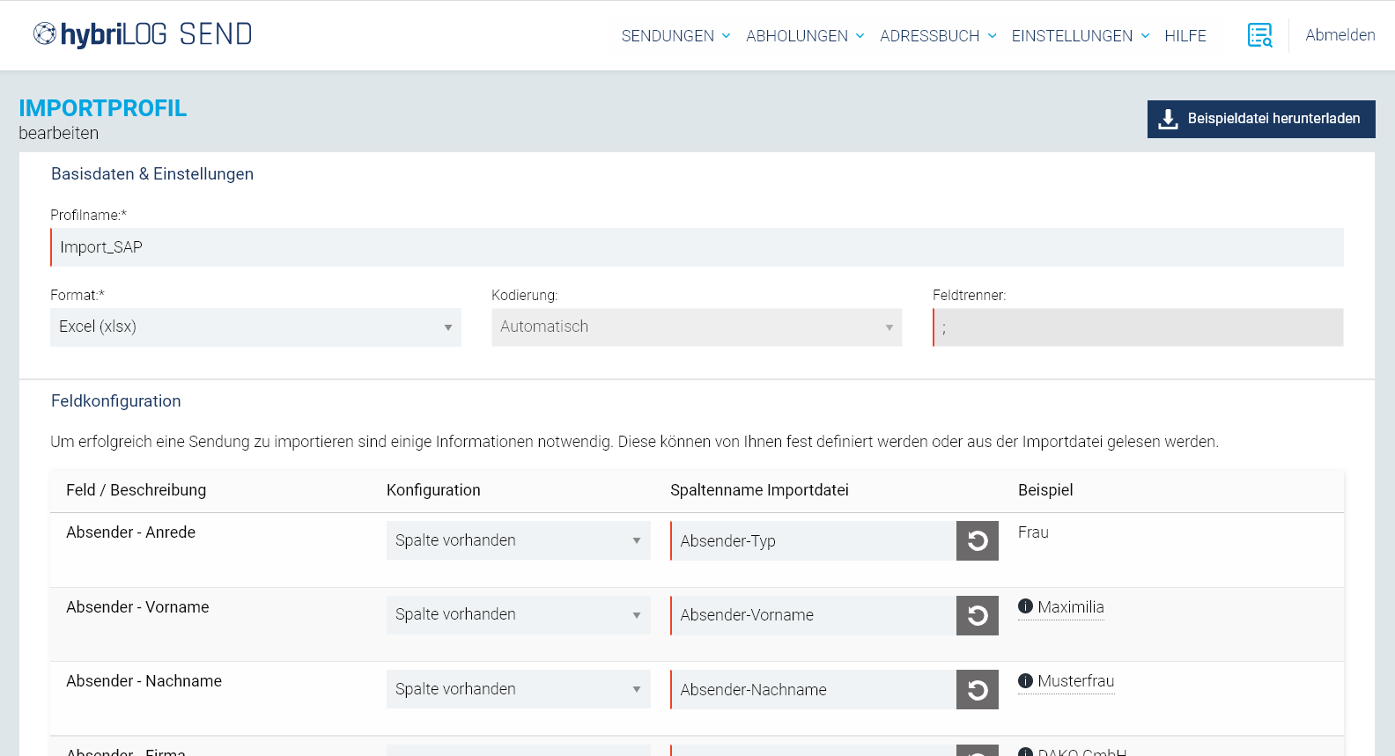Click the Absender - Anrede row label

pyautogui.click(x=130, y=532)
